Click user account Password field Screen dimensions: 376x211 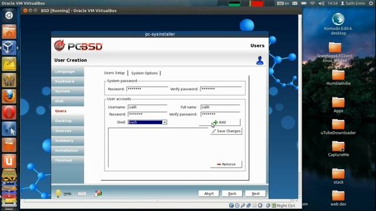point(147,114)
